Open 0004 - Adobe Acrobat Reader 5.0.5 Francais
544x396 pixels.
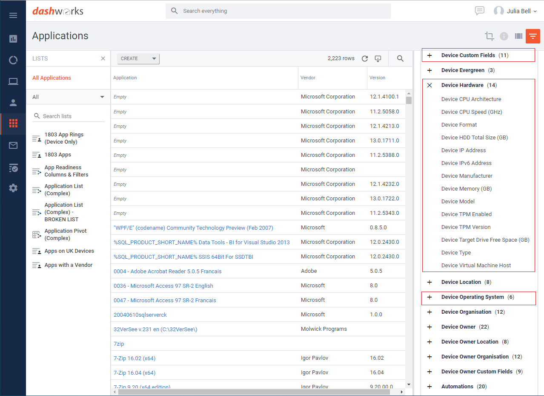click(167, 272)
